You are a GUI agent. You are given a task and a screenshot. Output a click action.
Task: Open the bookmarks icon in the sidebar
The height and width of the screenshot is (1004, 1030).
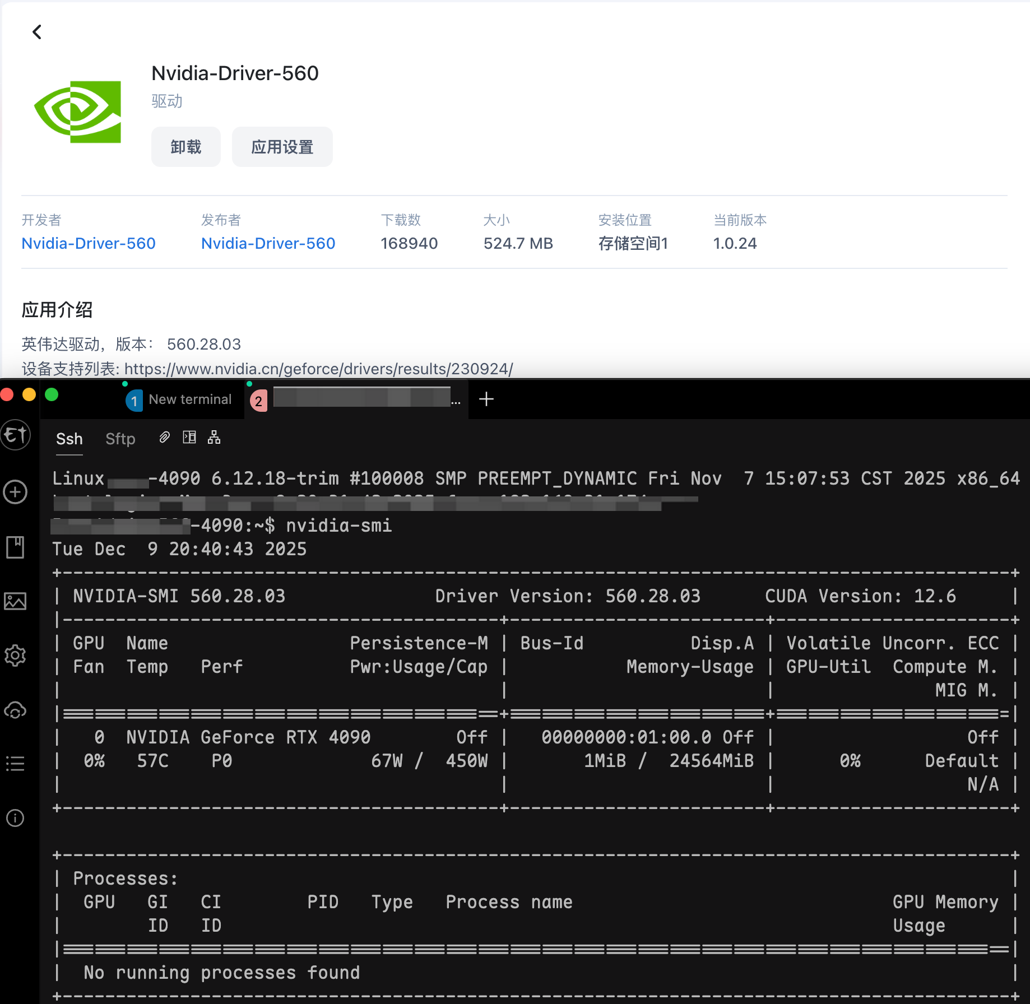tap(16, 547)
